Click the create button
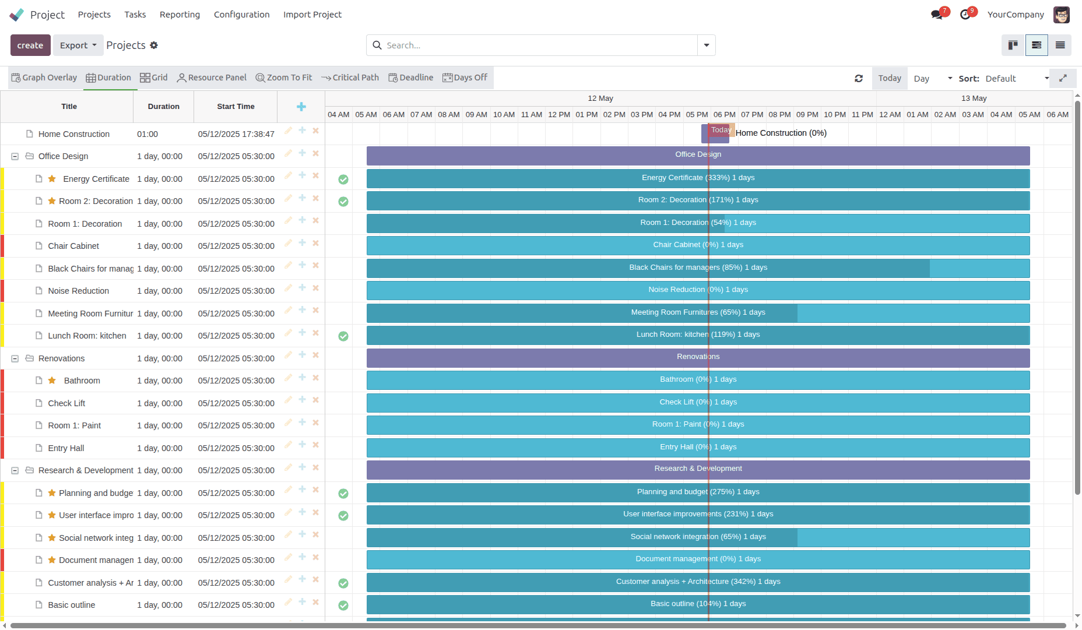The width and height of the screenshot is (1082, 630). (x=30, y=45)
